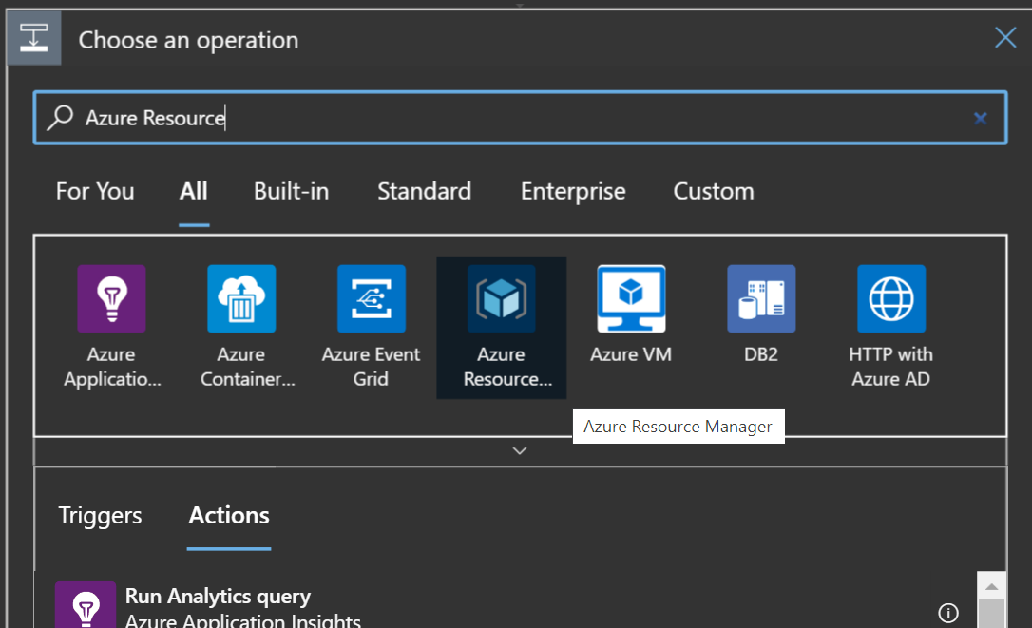
Task: Clear the search box text with X
Action: tap(980, 118)
